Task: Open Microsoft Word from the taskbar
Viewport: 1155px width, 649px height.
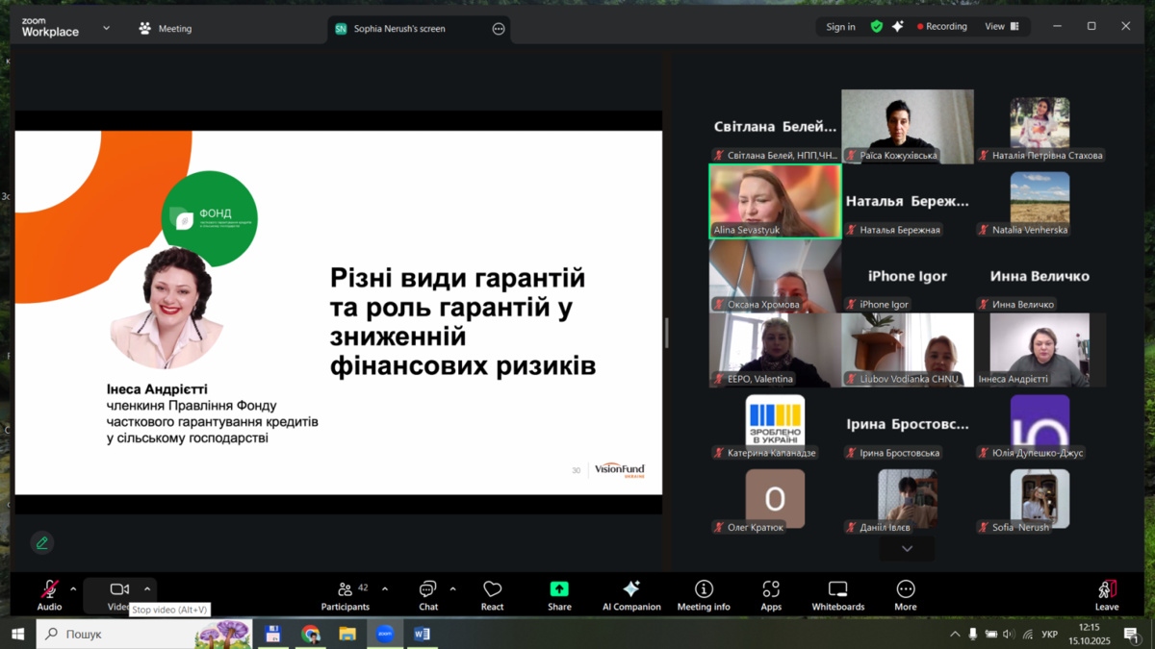Action: (422, 635)
